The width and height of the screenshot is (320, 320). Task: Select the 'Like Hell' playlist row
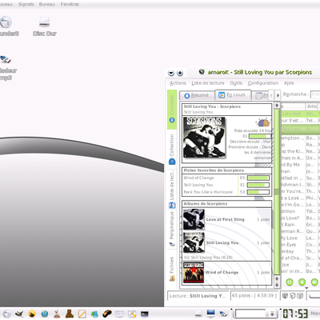pyautogui.click(x=300, y=114)
